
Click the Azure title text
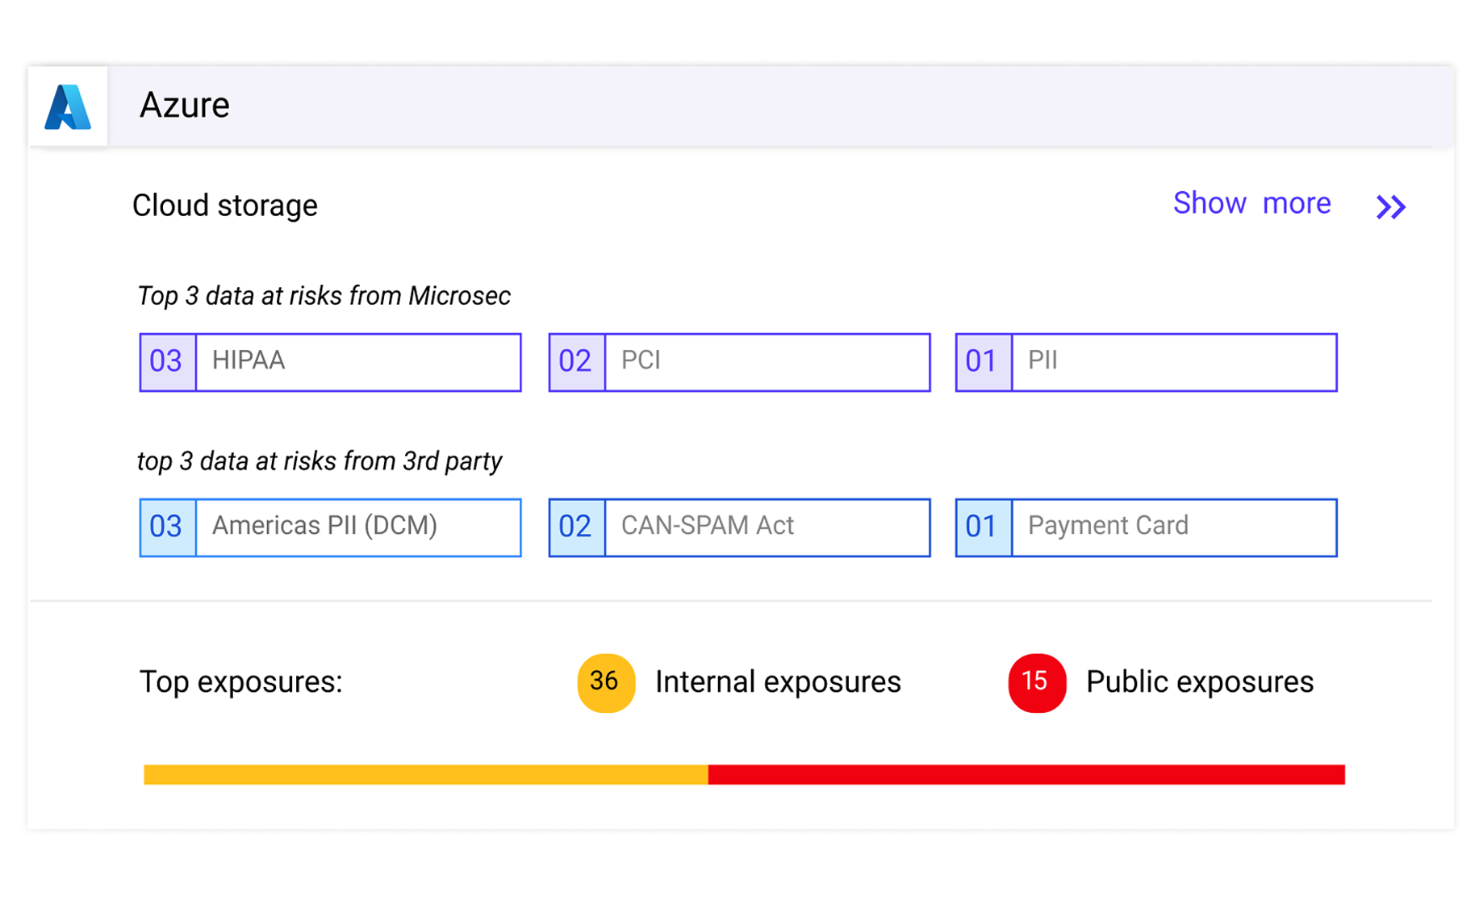[x=185, y=106]
